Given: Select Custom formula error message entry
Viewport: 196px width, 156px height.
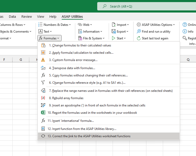Looking at the screenshot, I should point(109,60).
